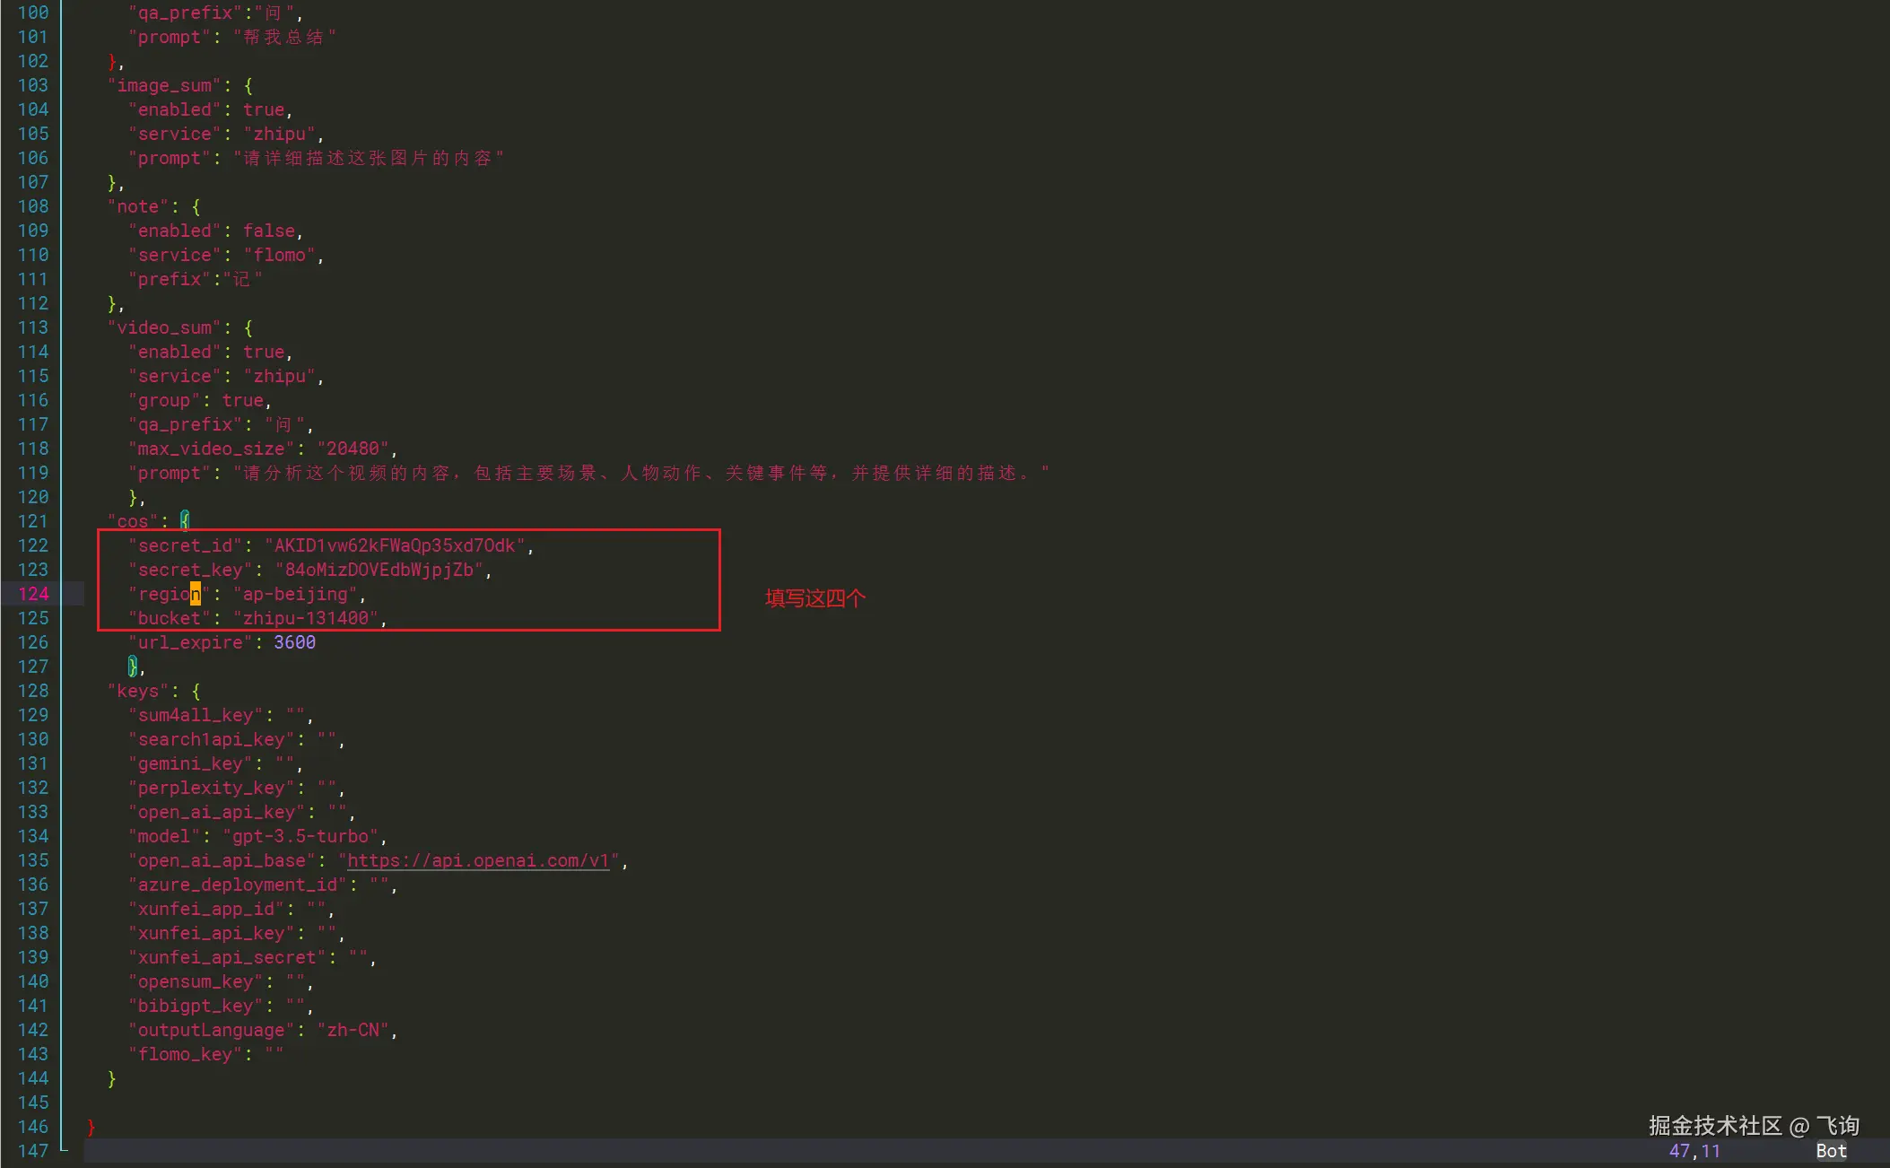The image size is (1890, 1168).
Task: Click the gpt-3.5-turbo model value
Action: pos(300,836)
